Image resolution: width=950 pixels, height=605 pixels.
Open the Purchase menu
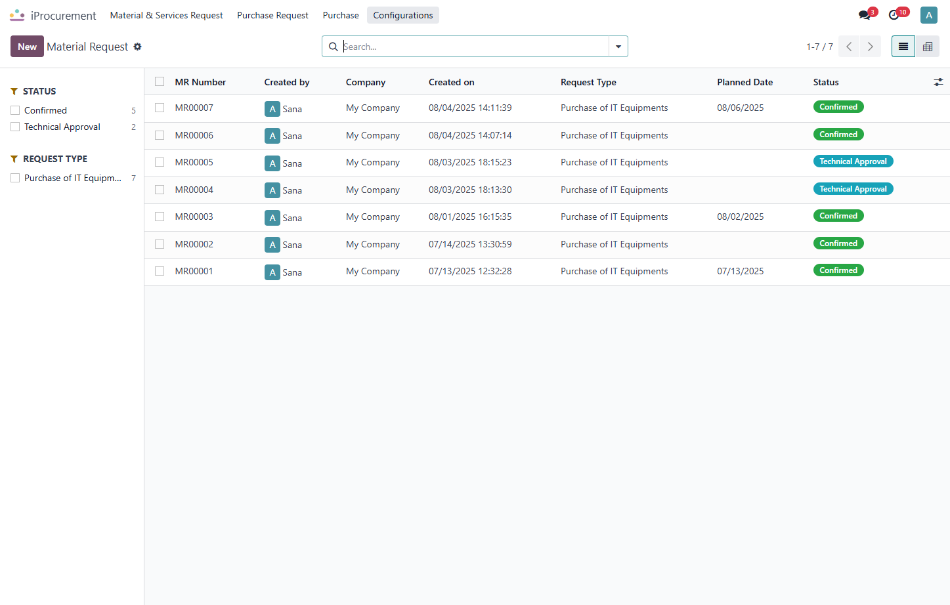click(341, 15)
